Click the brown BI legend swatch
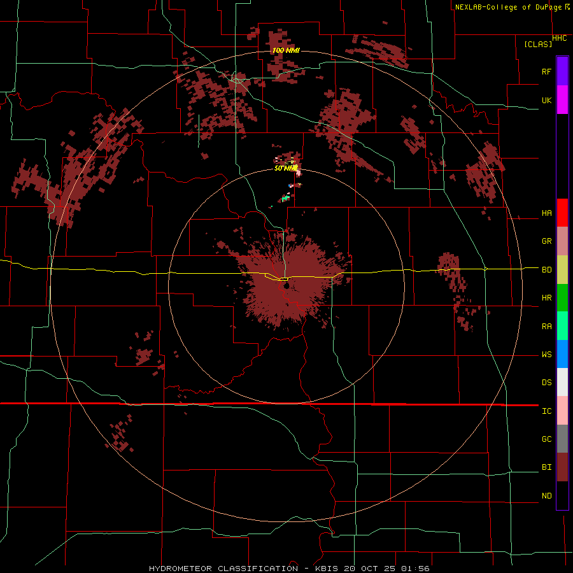The image size is (573, 573). [562, 467]
